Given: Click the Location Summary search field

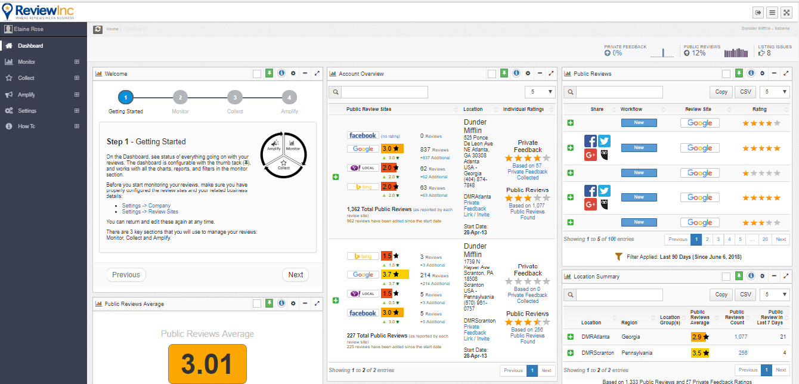Looking at the screenshot, I should pos(620,295).
